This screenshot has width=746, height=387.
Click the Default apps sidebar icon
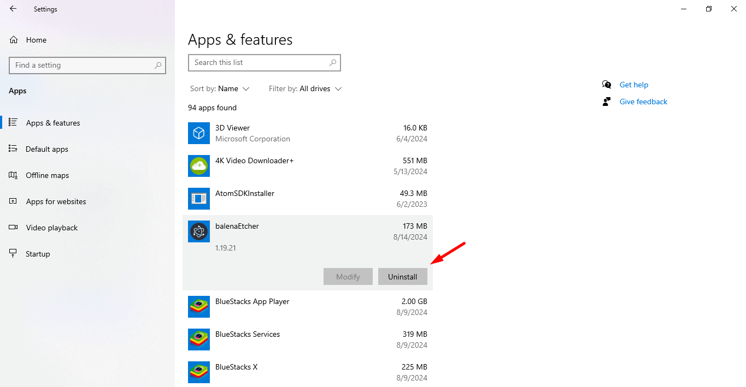coord(14,148)
